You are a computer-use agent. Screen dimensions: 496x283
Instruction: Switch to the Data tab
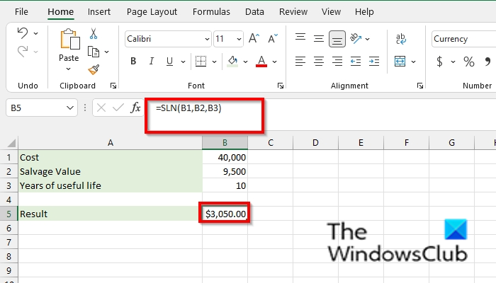pyautogui.click(x=254, y=12)
